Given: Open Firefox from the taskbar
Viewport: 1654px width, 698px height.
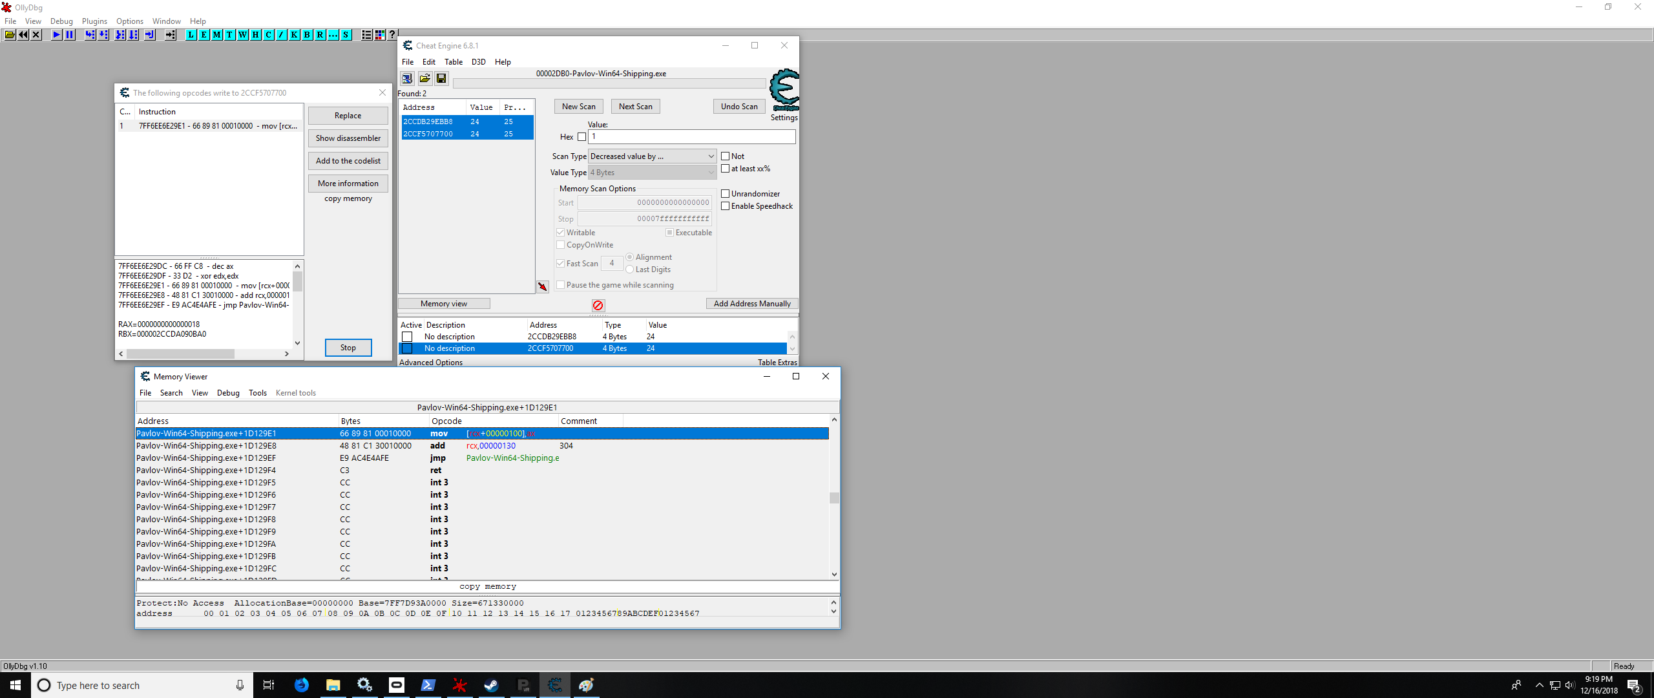Looking at the screenshot, I should click(x=302, y=685).
